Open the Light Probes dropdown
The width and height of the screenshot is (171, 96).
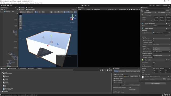[x=161, y=48]
